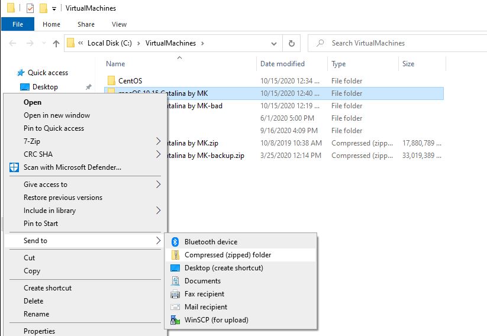
Task: Click the WinSCP (for upload) icon
Action: click(x=175, y=320)
